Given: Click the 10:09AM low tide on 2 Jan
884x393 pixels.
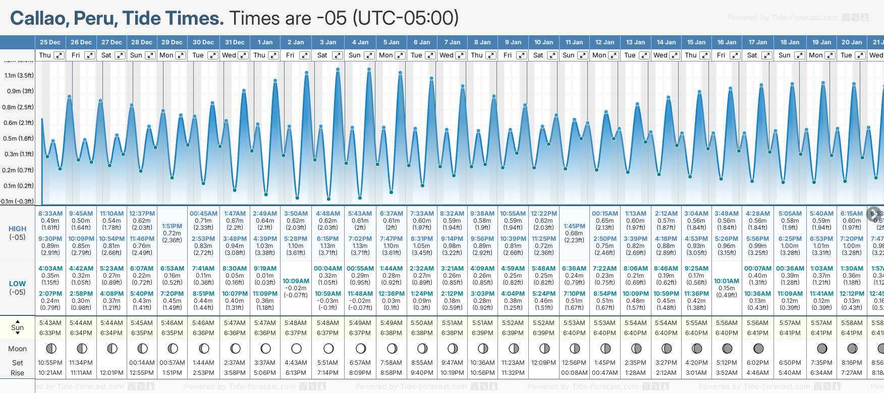Looking at the screenshot, I should click(x=296, y=281).
